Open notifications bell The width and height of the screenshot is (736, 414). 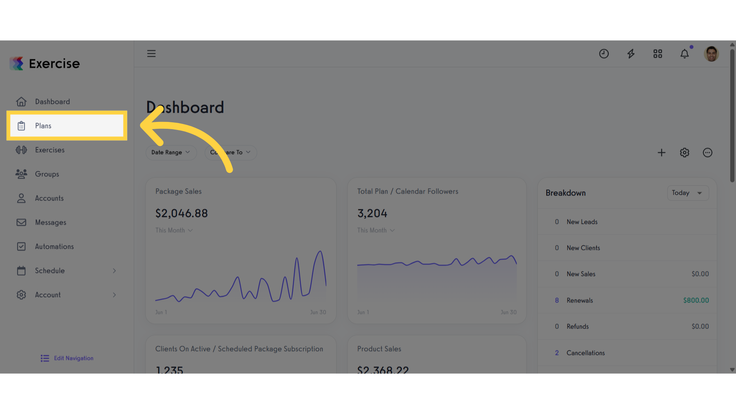click(685, 54)
